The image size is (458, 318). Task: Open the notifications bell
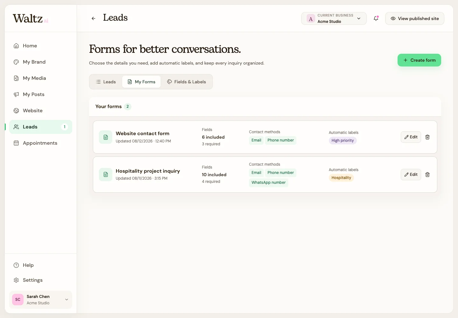376,18
